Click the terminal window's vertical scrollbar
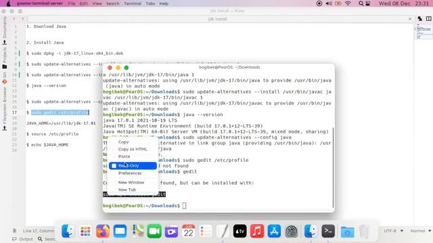 [x=333, y=167]
